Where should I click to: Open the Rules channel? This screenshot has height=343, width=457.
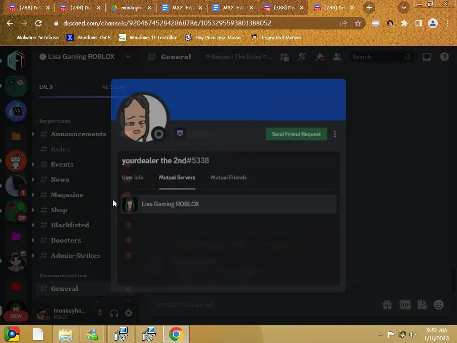click(60, 149)
